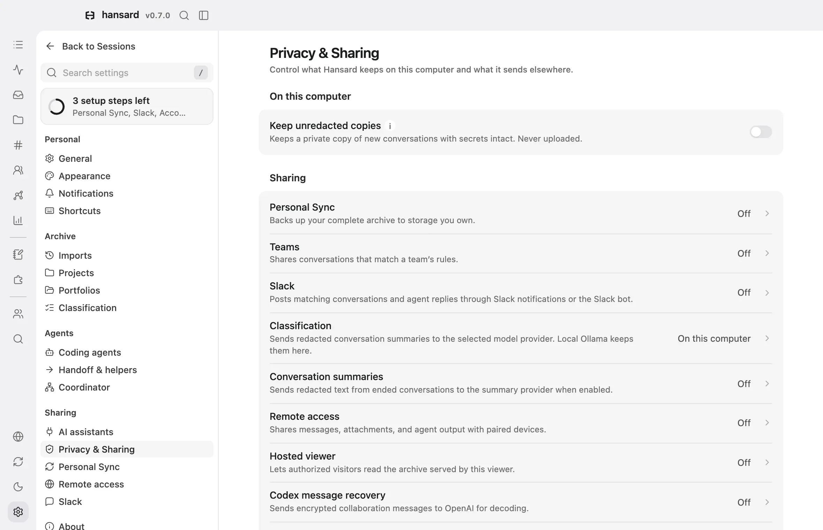The height and width of the screenshot is (530, 823).
Task: Expand the Teams row chevron
Action: click(x=767, y=253)
